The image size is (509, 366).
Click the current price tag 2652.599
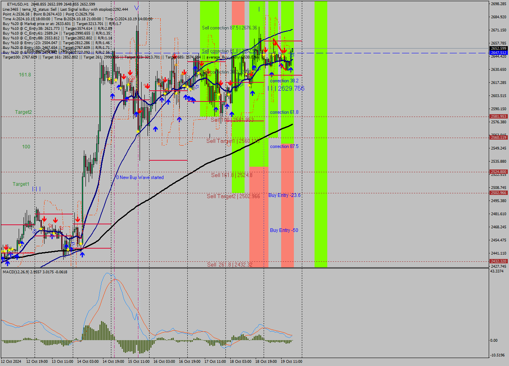coord(498,49)
